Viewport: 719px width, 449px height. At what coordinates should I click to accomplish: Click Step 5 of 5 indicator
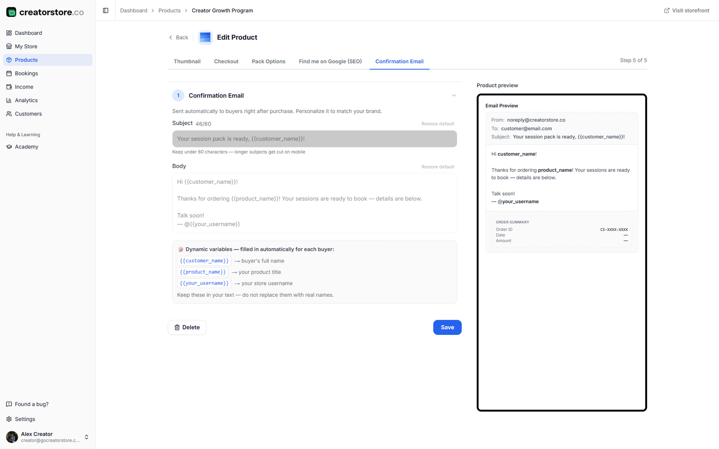633,60
